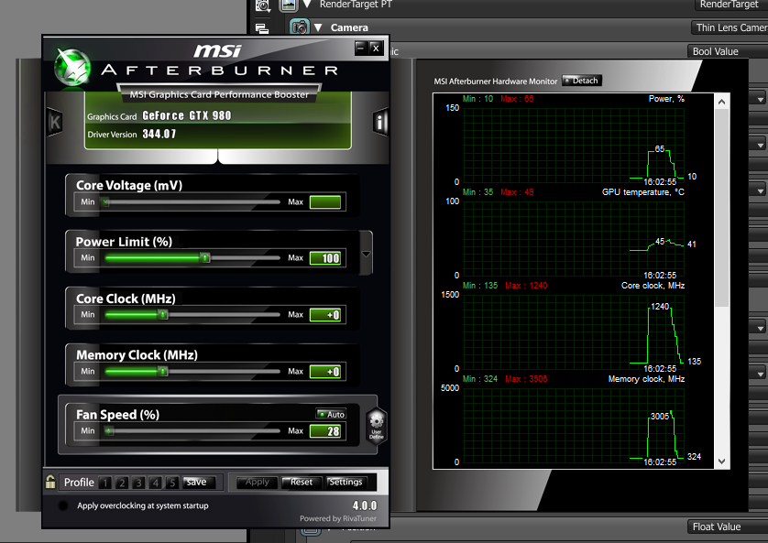Click the Core clock, MHz graph
Screen dimensions: 768x543
(574, 331)
